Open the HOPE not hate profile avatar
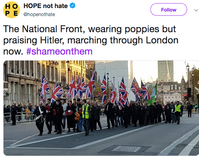This screenshot has width=199, height=156. click(x=12, y=10)
